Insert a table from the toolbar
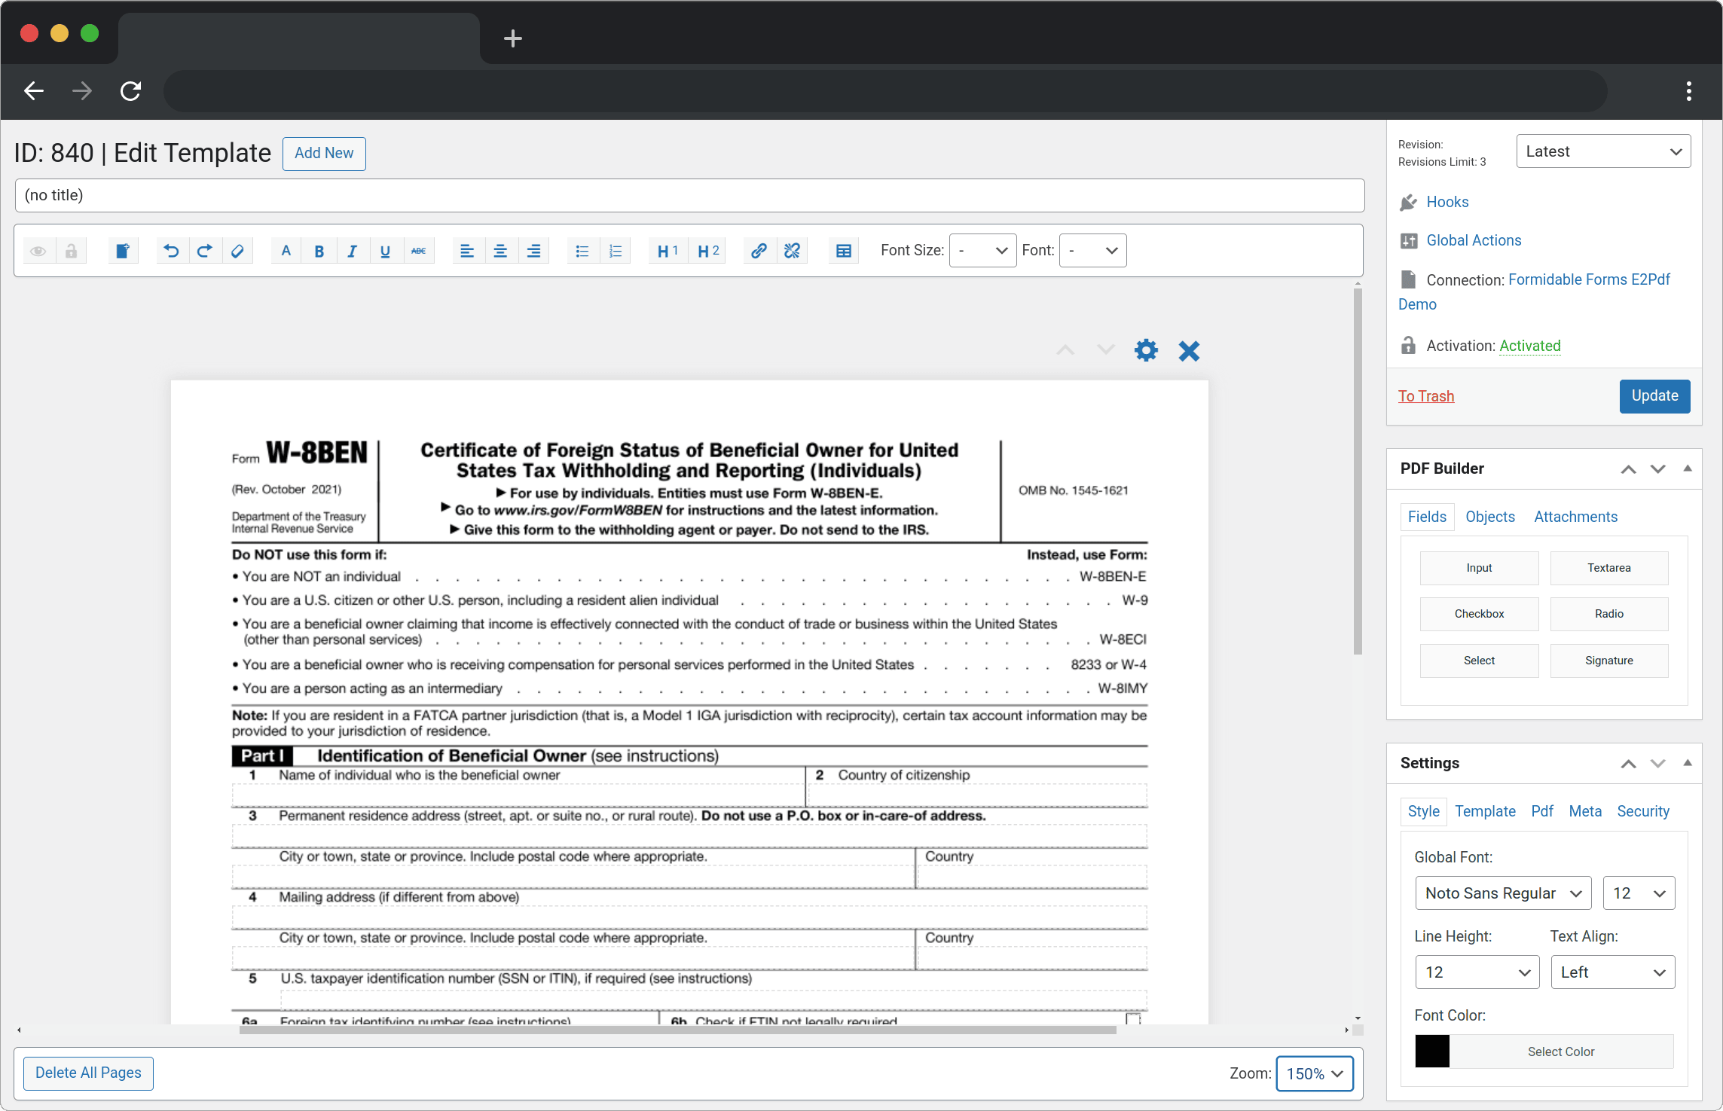1723x1111 pixels. click(x=843, y=250)
